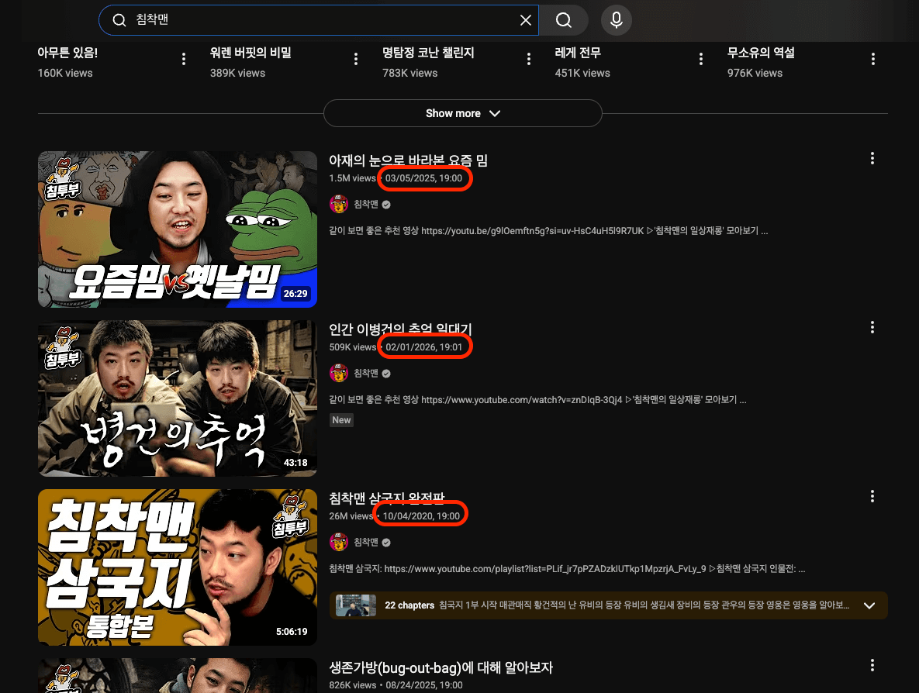Click into the 침착맨 search field
This screenshot has width=919, height=693.
[x=310, y=20]
